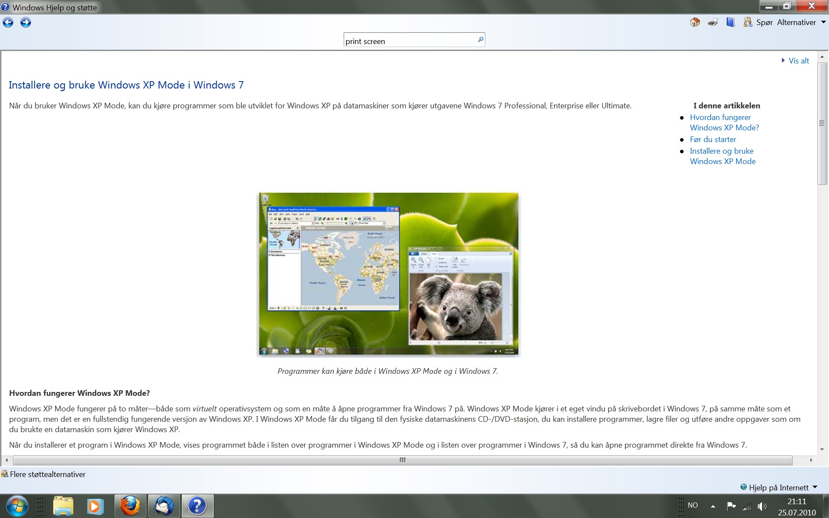Show hidden tray icons arrow
829x518 pixels.
(713, 506)
